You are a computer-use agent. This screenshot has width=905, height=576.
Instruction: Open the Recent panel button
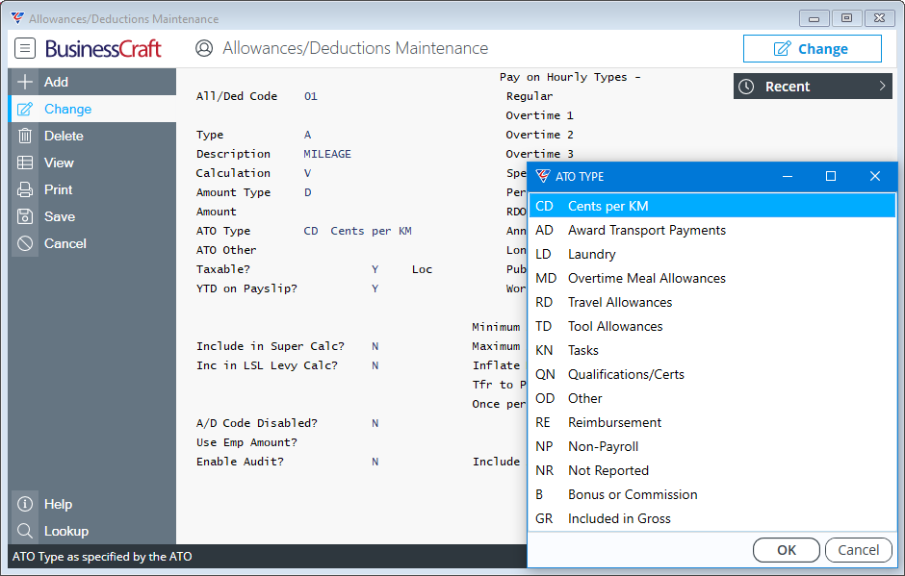[813, 87]
